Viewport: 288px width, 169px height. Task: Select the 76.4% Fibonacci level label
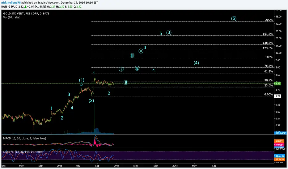269,66
